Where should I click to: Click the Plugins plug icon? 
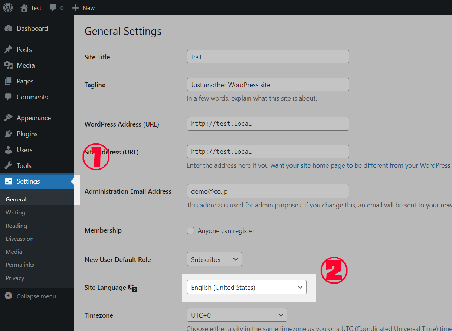pos(8,134)
